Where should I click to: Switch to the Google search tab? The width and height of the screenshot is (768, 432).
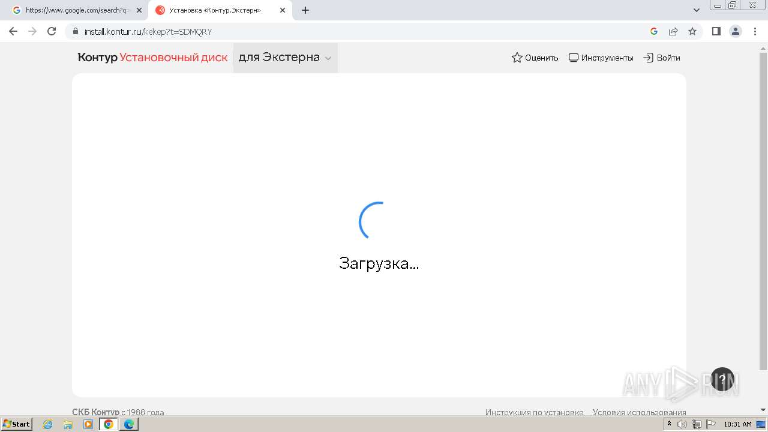(x=78, y=10)
